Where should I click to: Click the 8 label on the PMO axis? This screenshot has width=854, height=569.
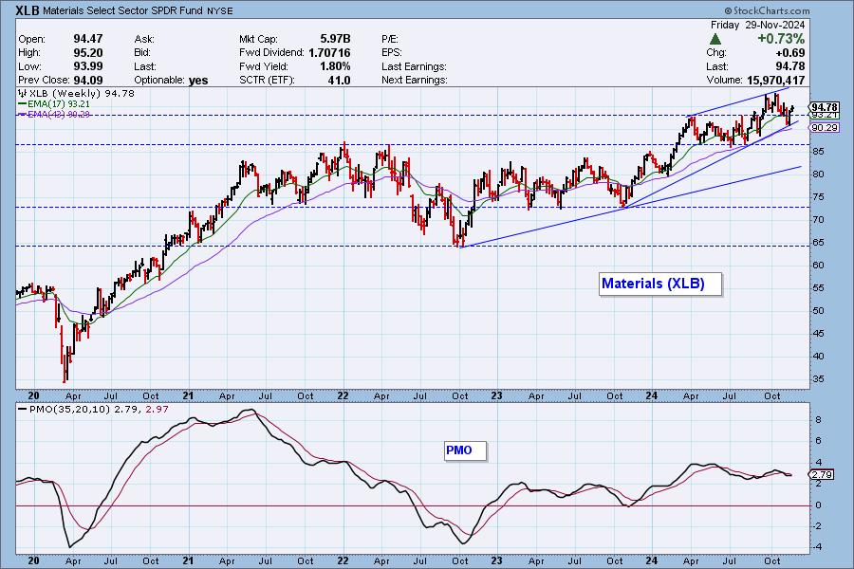tap(818, 420)
